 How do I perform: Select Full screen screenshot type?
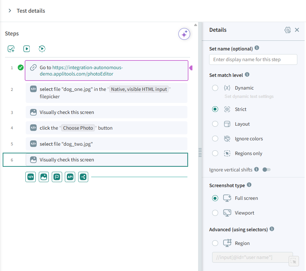[x=215, y=198]
